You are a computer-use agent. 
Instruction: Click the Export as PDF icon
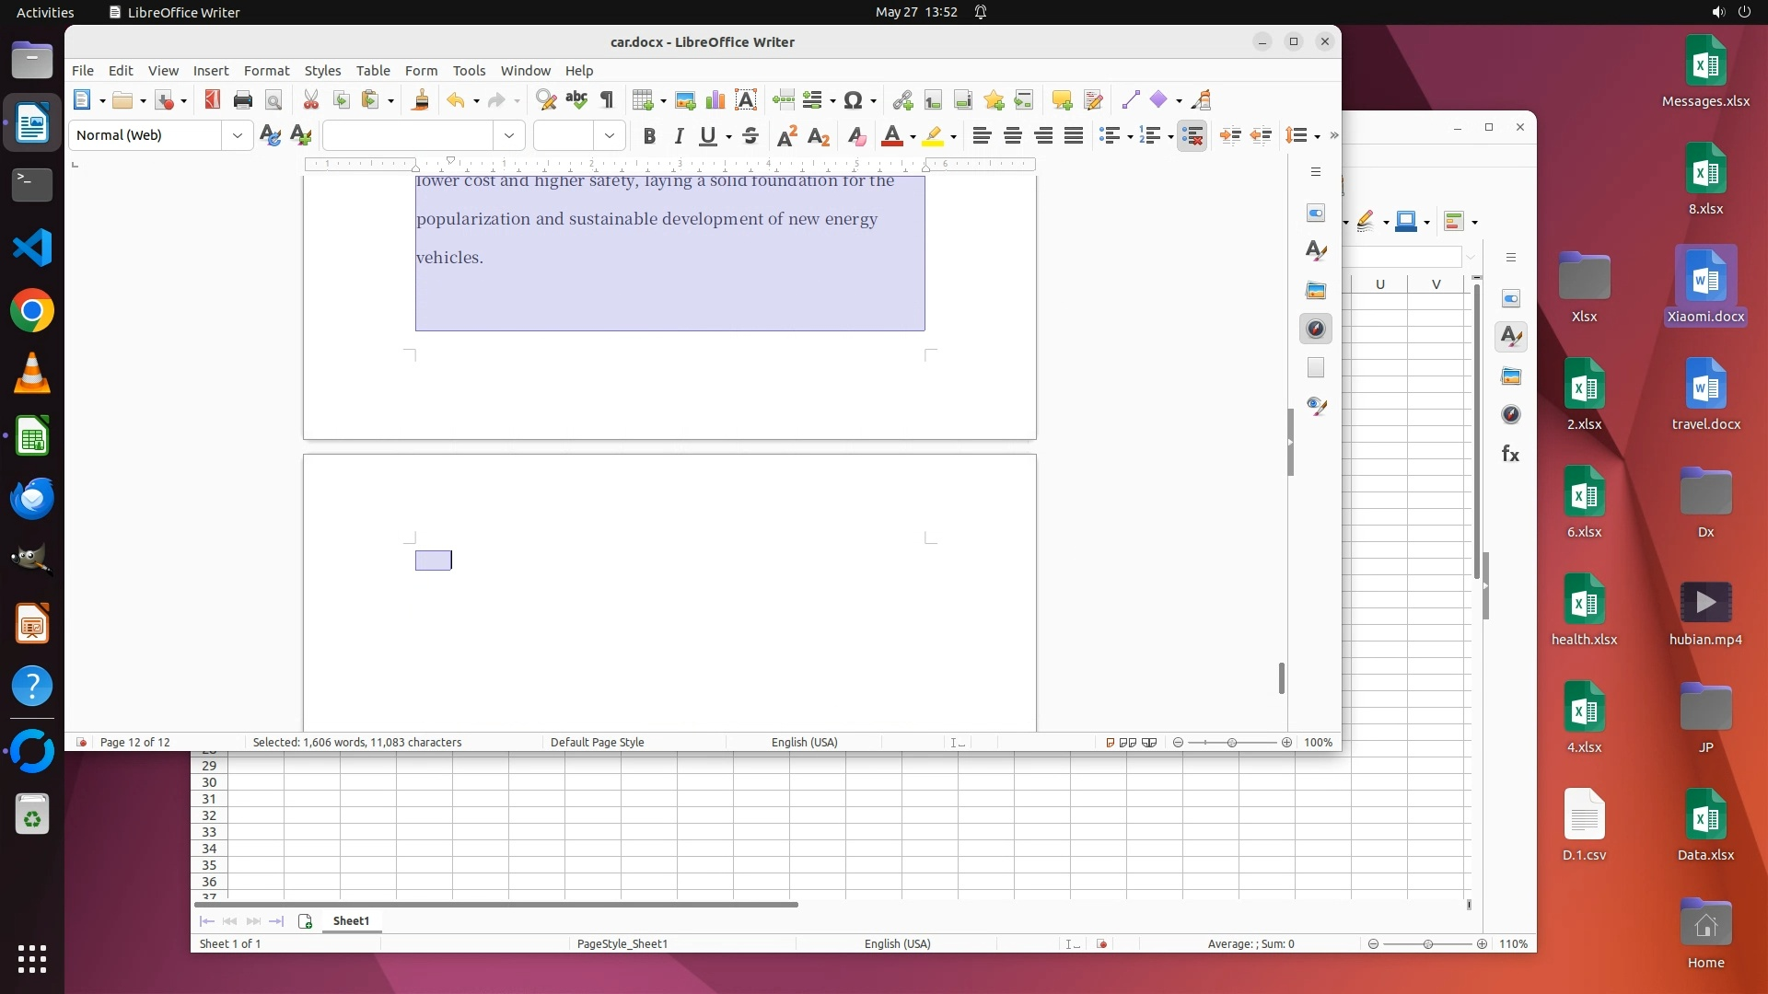pyautogui.click(x=212, y=100)
